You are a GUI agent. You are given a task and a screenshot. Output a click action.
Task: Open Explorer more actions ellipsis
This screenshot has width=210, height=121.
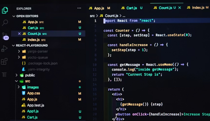tap(79, 8)
